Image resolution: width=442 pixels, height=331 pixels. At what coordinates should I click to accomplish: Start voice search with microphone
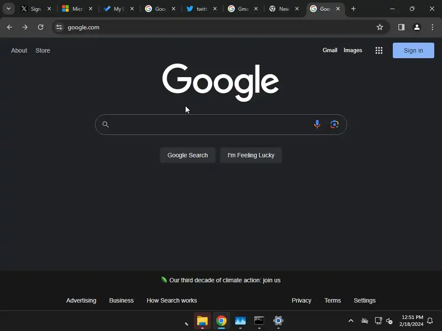[x=317, y=124]
